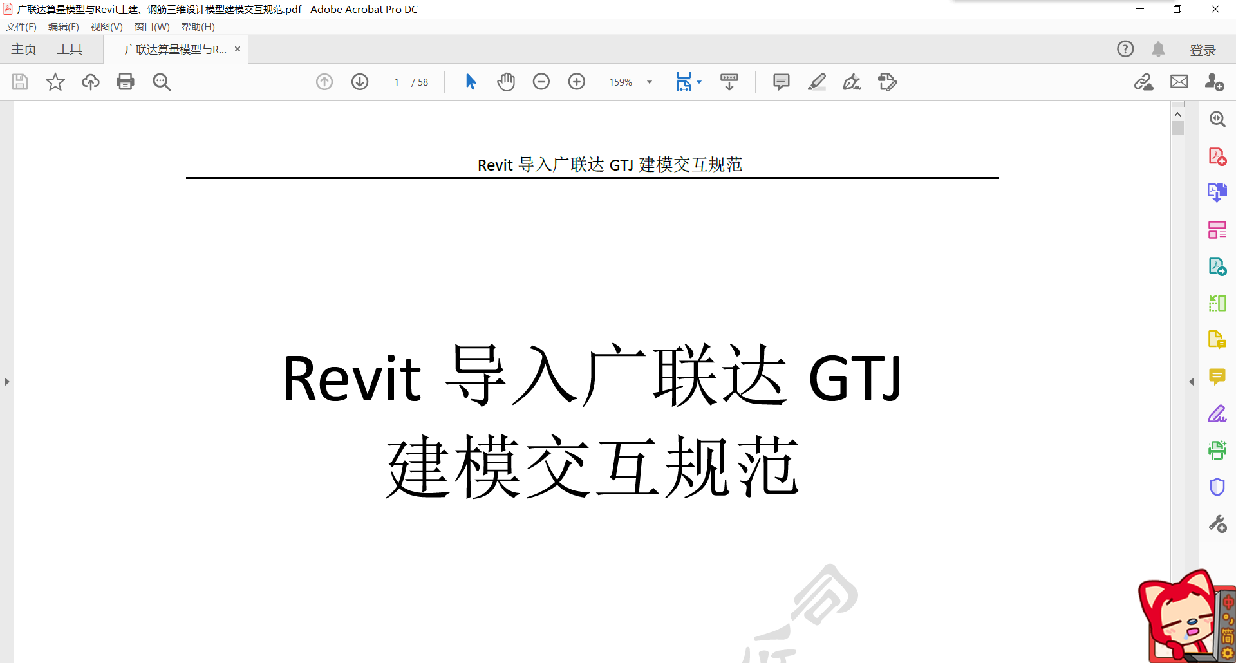1236x663 pixels.
Task: Add a bookmark with the star icon
Action: (x=55, y=82)
